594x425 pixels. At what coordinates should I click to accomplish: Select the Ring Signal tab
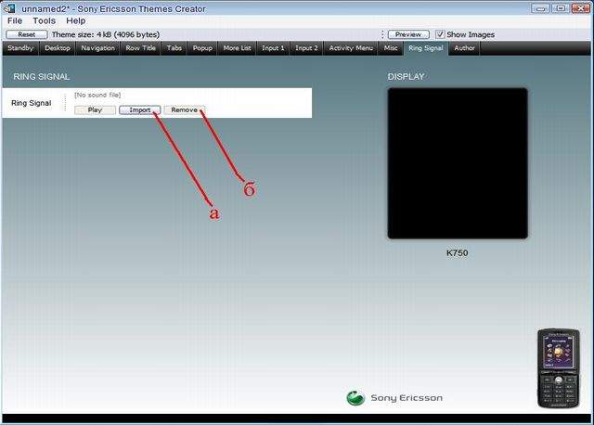pos(426,48)
